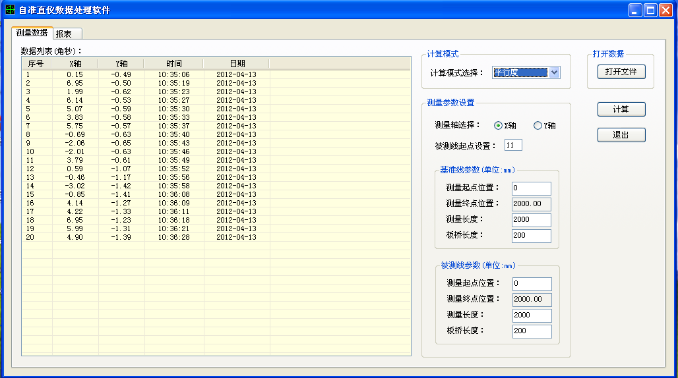Click 被测线 板桥长度 input field
The height and width of the screenshot is (378, 678).
click(x=531, y=331)
